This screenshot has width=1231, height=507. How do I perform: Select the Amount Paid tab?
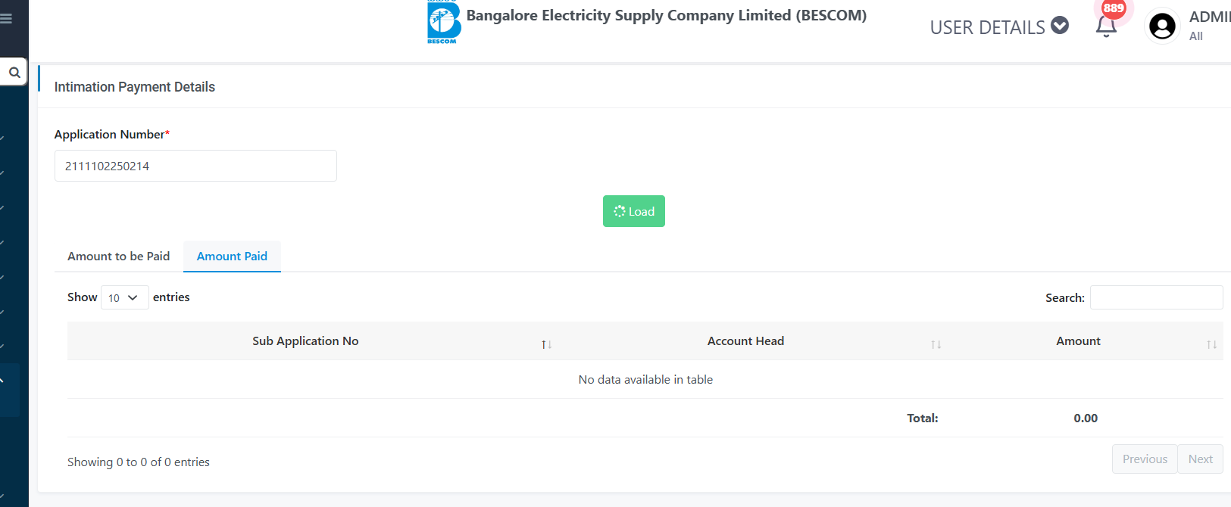[232, 257]
